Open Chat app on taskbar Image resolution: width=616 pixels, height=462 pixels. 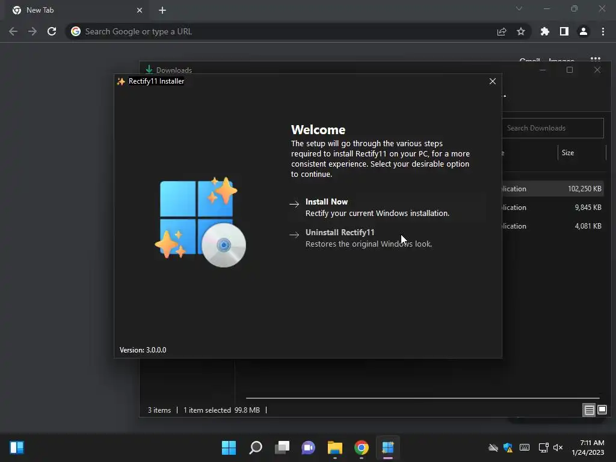pos(309,448)
